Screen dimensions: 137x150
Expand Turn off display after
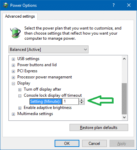coord(20,90)
